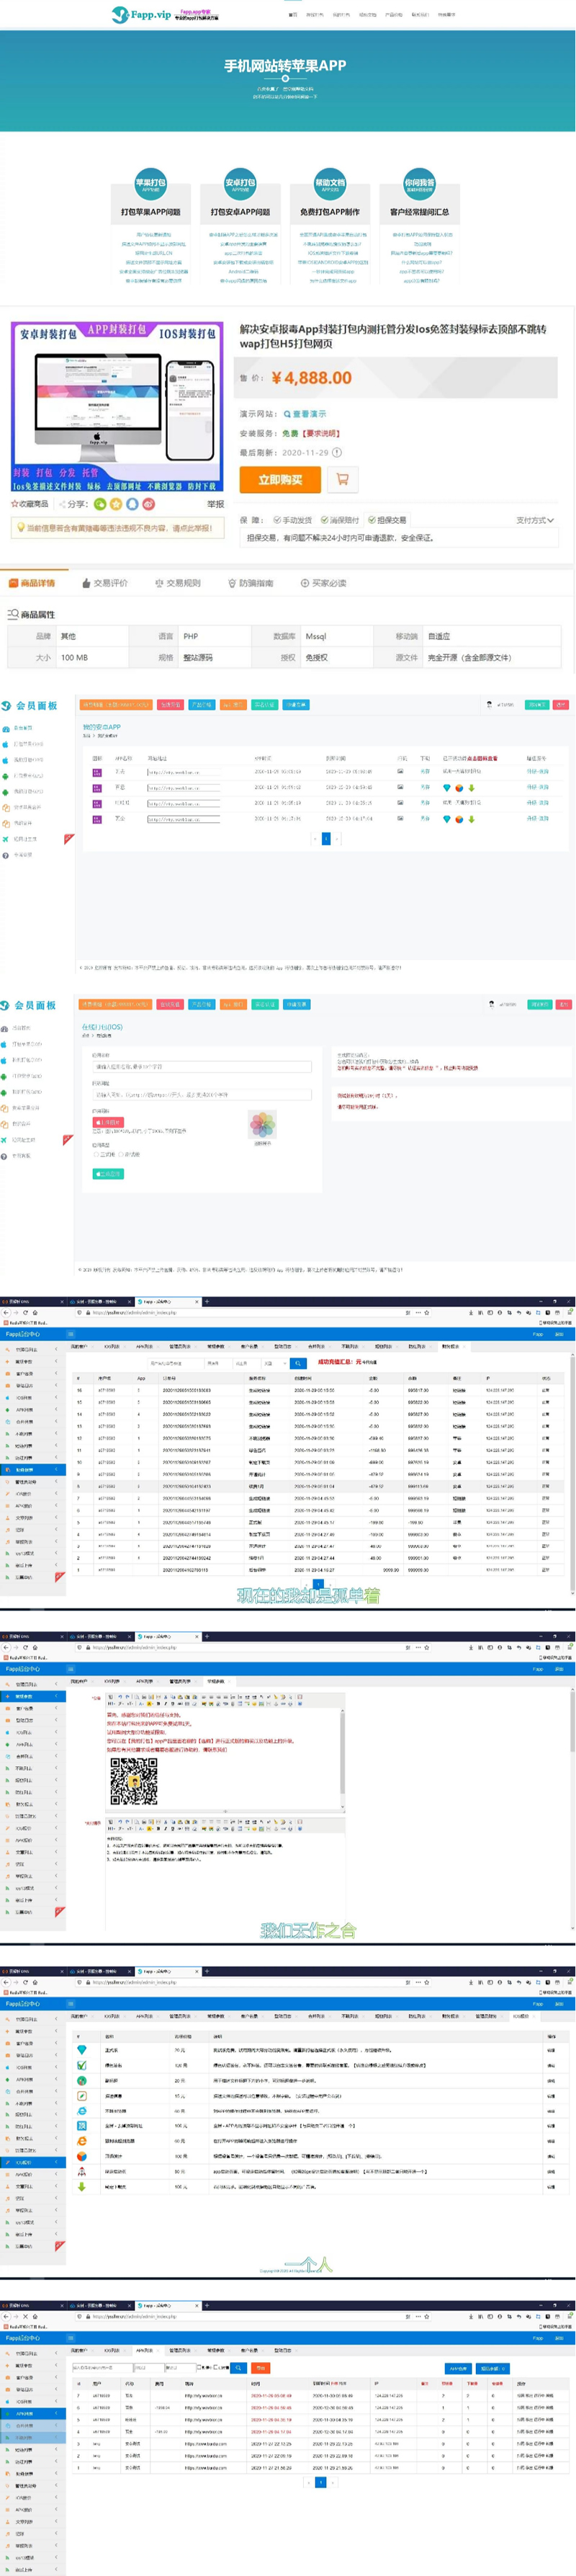Click the 举报 report link

[x=215, y=504]
